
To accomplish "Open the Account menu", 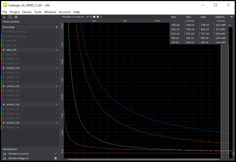I will pyautogui.click(x=65, y=12).
